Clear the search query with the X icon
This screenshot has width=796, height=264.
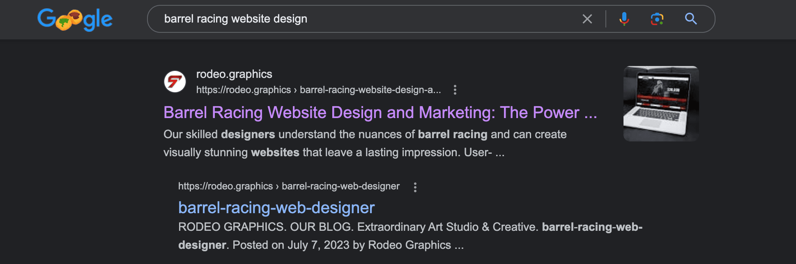[587, 19]
